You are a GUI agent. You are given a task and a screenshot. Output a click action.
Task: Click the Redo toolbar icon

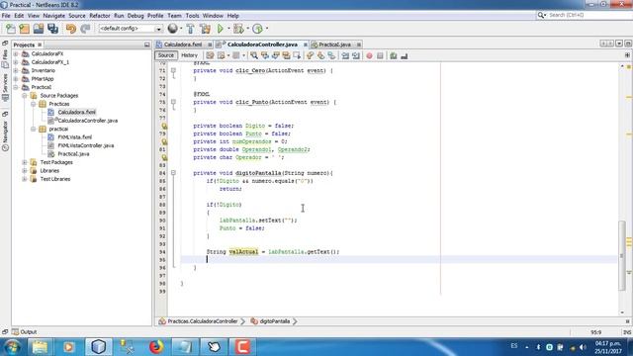point(85,29)
